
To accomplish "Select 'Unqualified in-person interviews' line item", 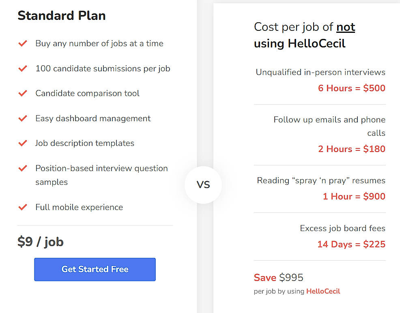I will 320,72.
